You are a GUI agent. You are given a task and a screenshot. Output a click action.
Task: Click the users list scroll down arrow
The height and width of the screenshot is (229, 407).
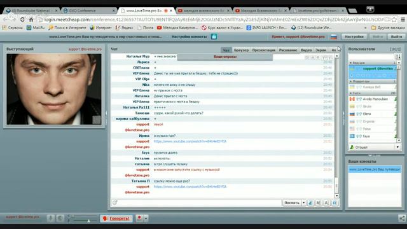coord(399,140)
